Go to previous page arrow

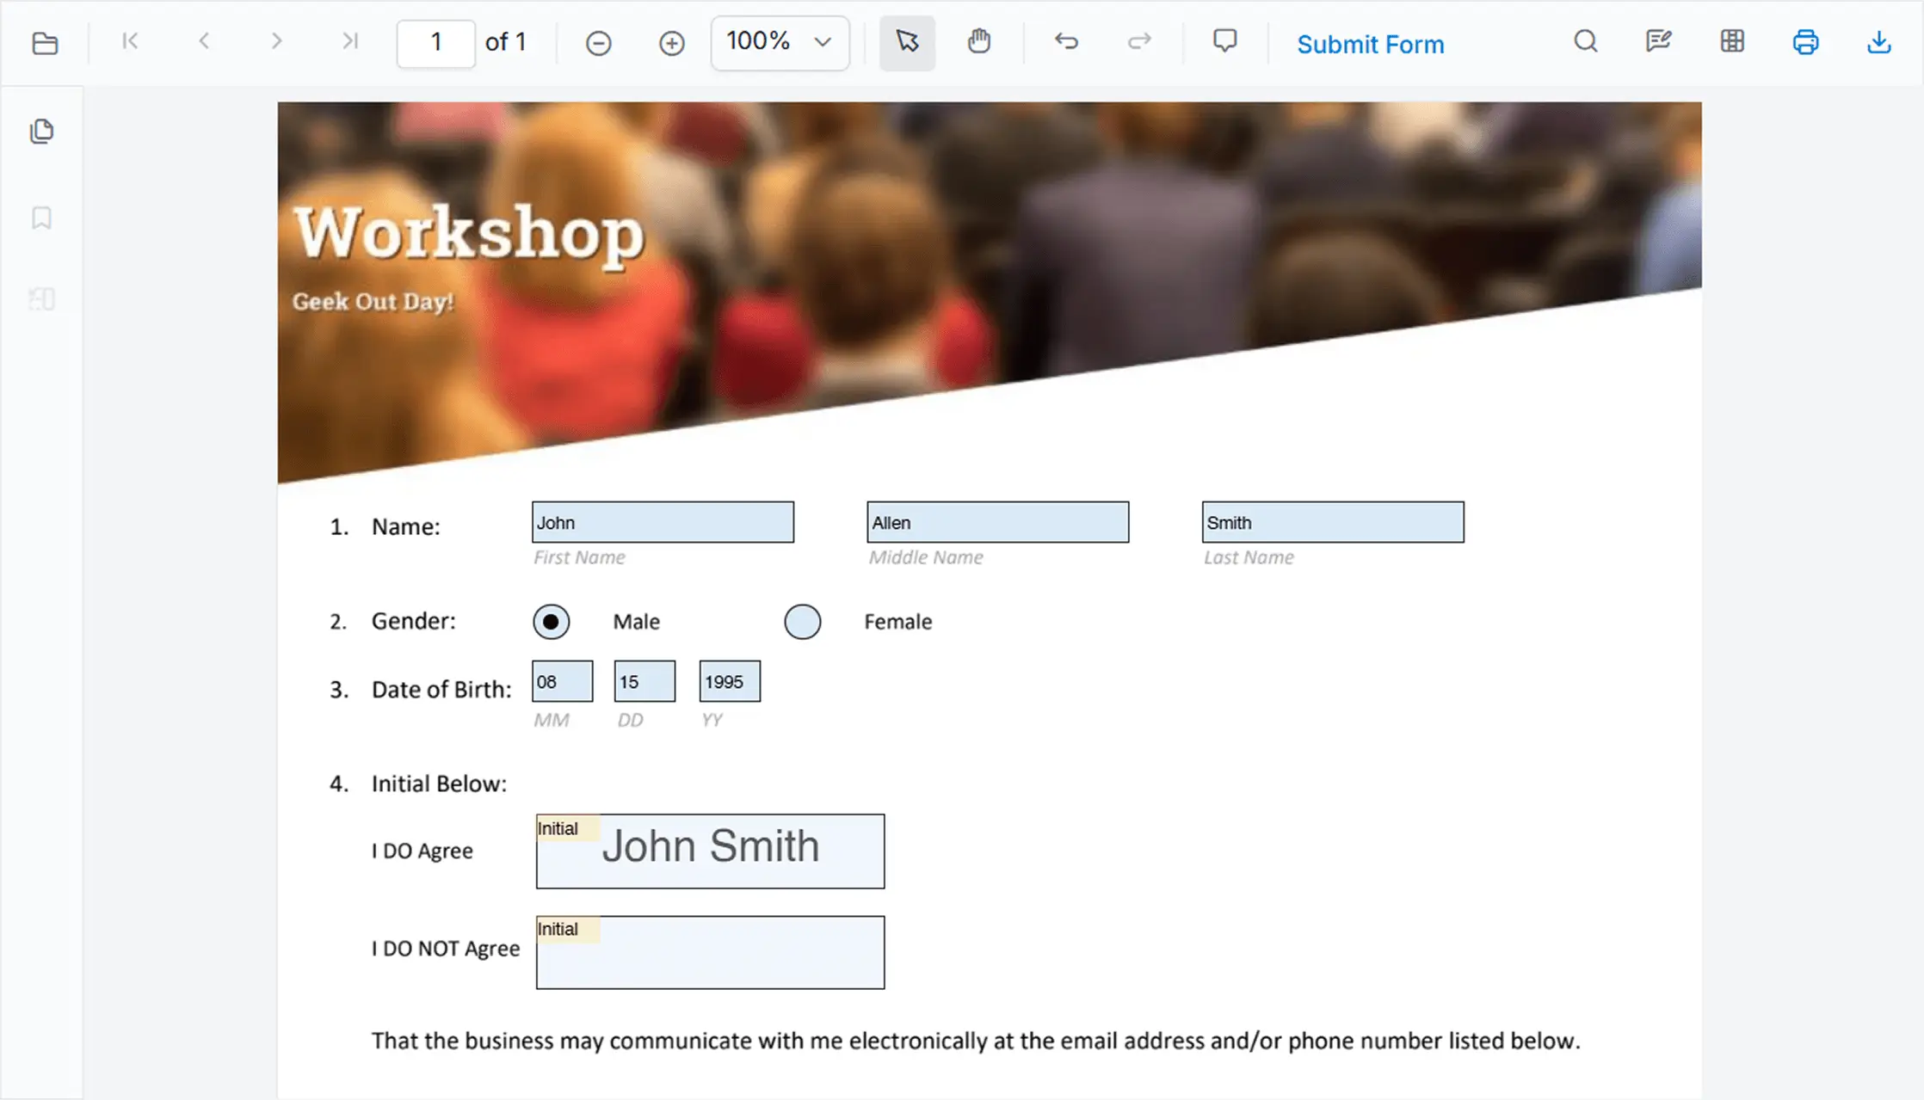[204, 41]
